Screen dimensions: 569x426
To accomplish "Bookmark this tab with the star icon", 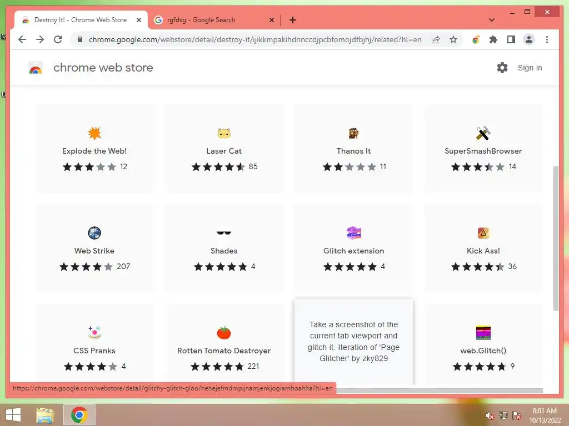I will [x=453, y=39].
